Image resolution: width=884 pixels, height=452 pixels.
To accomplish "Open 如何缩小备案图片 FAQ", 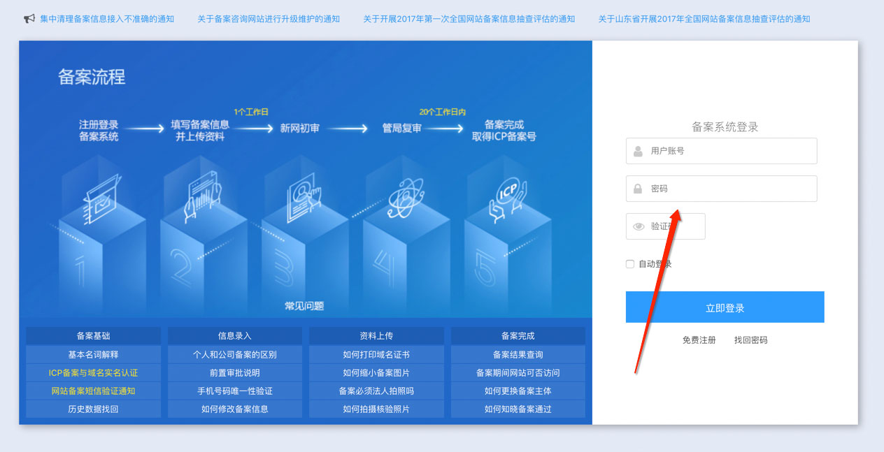I will [376, 372].
